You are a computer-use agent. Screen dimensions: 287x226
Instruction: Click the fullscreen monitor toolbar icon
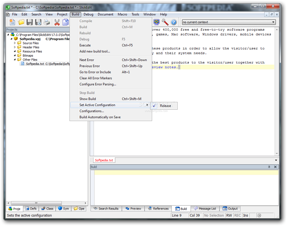(157, 22)
